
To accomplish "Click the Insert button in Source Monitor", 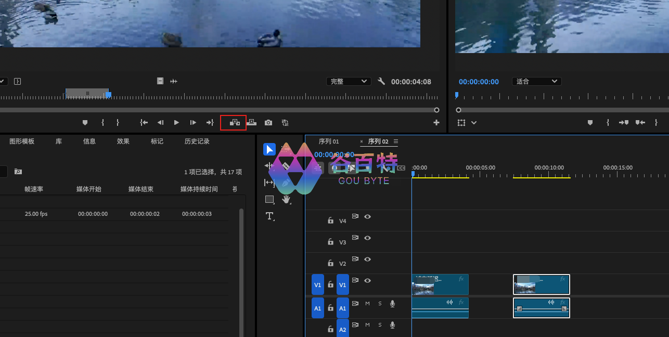I will click(234, 123).
